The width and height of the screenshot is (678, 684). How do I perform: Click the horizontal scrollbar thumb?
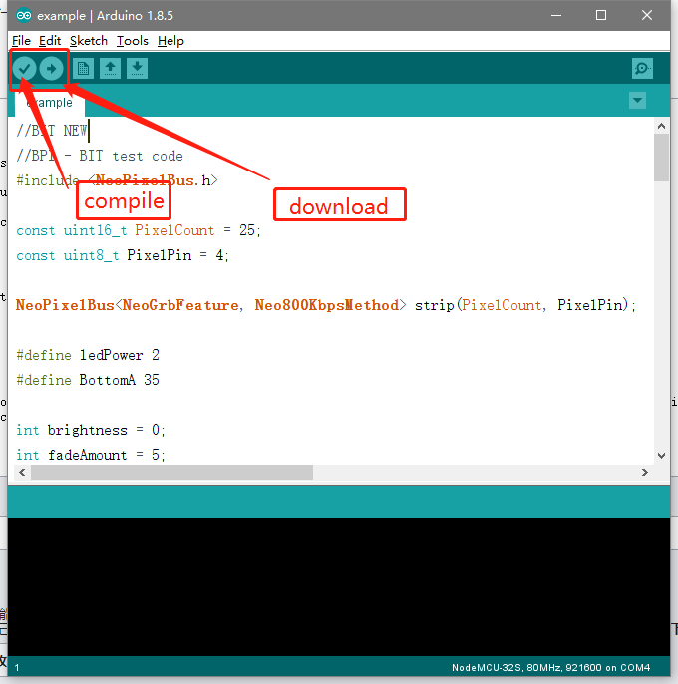click(171, 472)
